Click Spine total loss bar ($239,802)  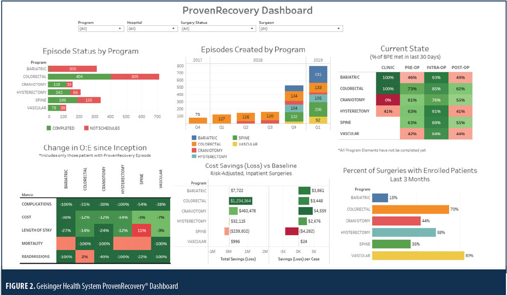[x=227, y=231]
